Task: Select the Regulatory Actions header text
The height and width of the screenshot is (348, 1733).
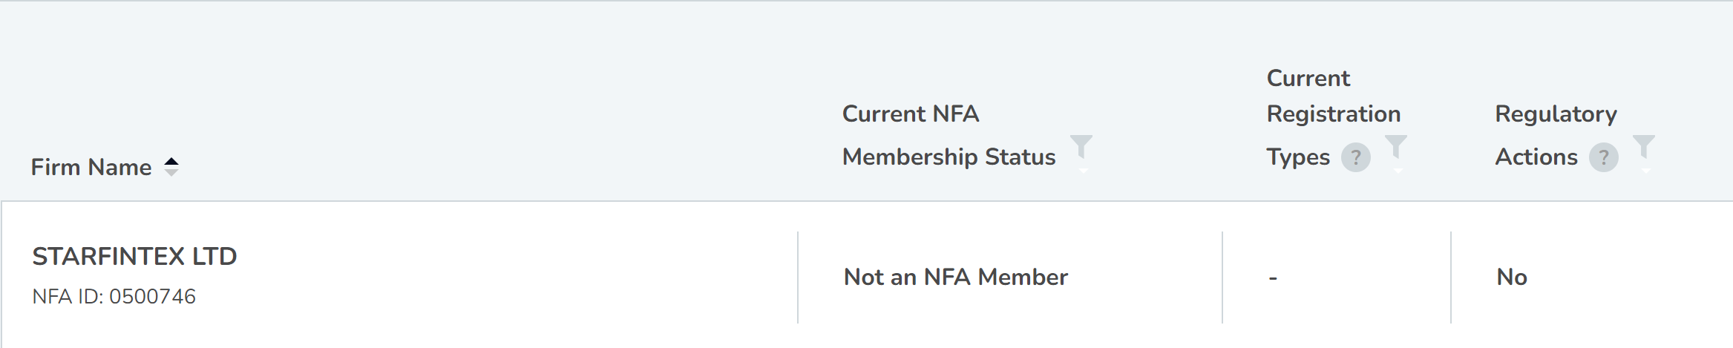Action: click(x=1556, y=135)
